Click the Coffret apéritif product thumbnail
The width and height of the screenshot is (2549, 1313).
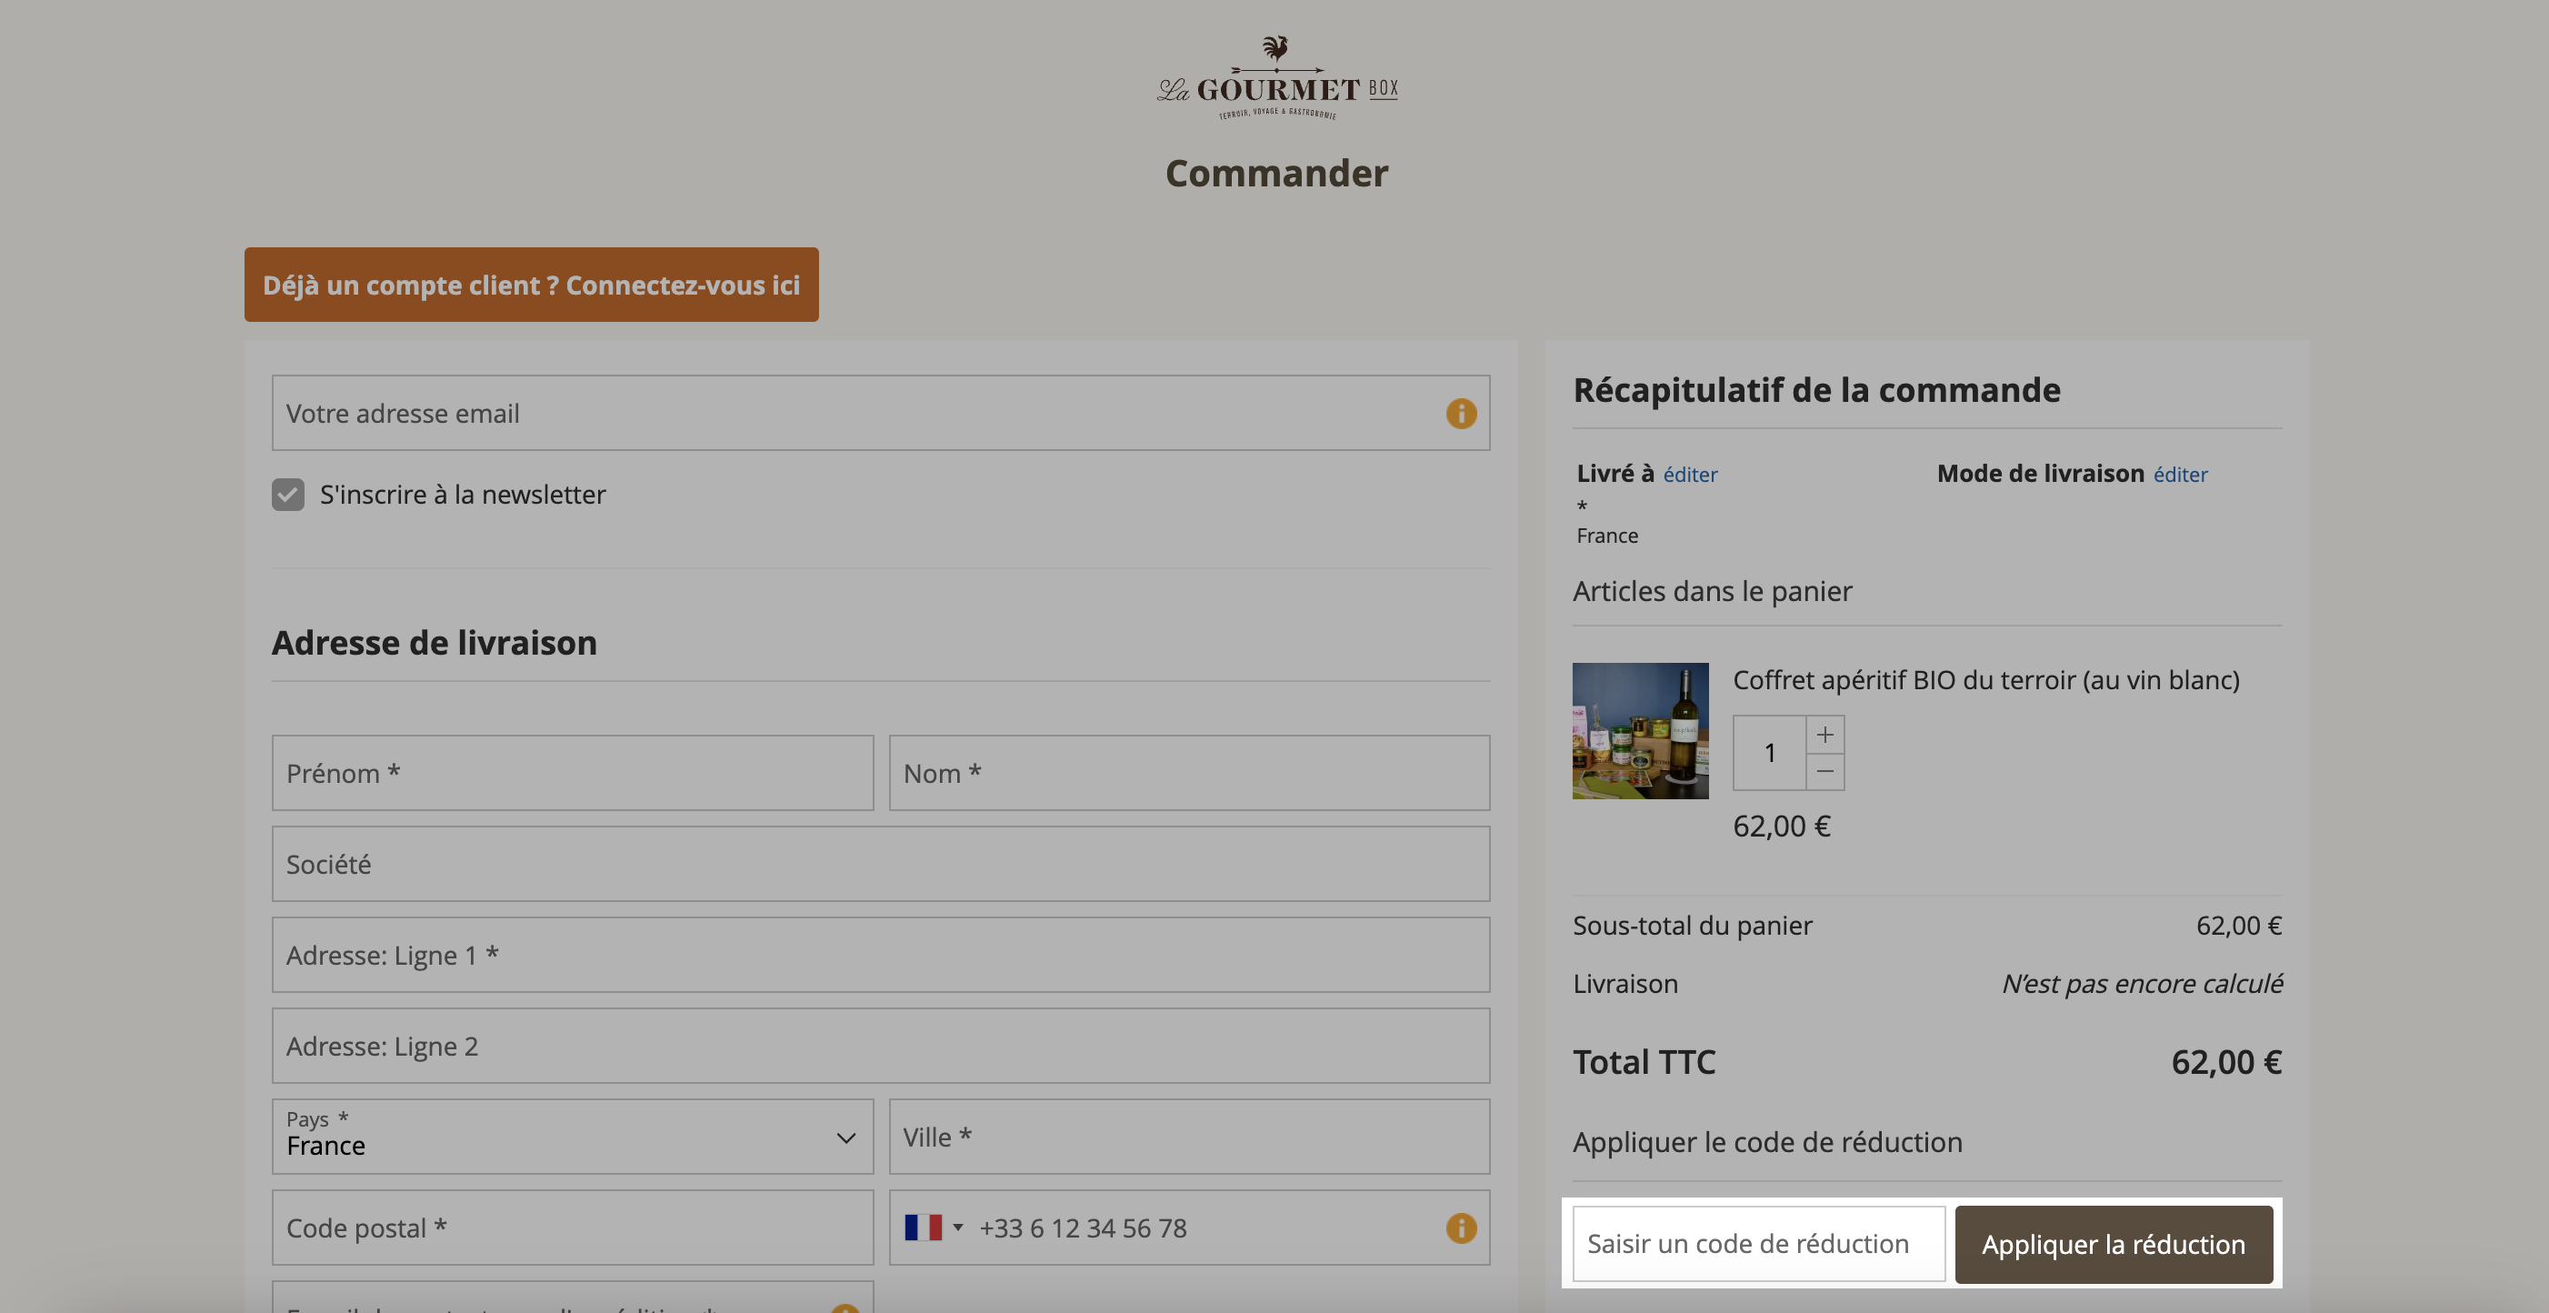click(x=1640, y=731)
